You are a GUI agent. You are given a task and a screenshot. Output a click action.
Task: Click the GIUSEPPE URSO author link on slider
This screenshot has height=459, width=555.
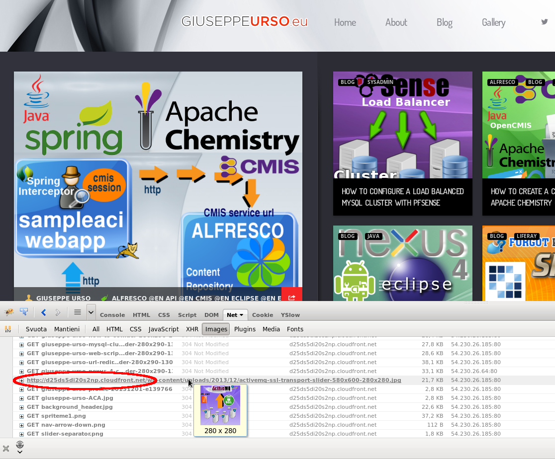coord(63,298)
